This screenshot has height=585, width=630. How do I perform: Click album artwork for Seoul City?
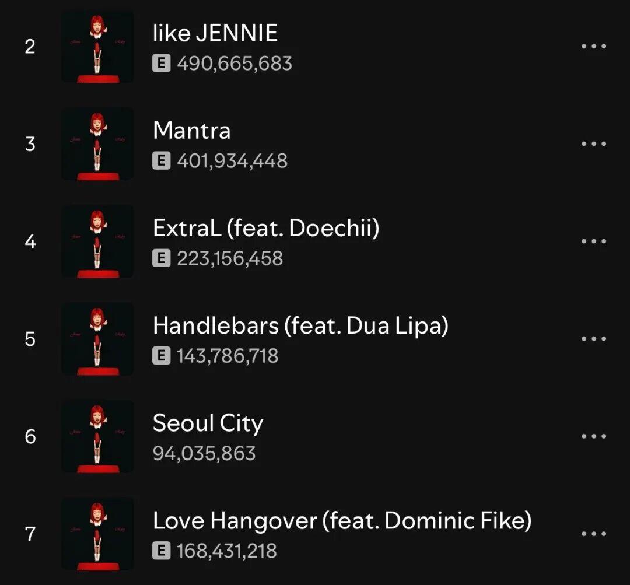tap(97, 436)
